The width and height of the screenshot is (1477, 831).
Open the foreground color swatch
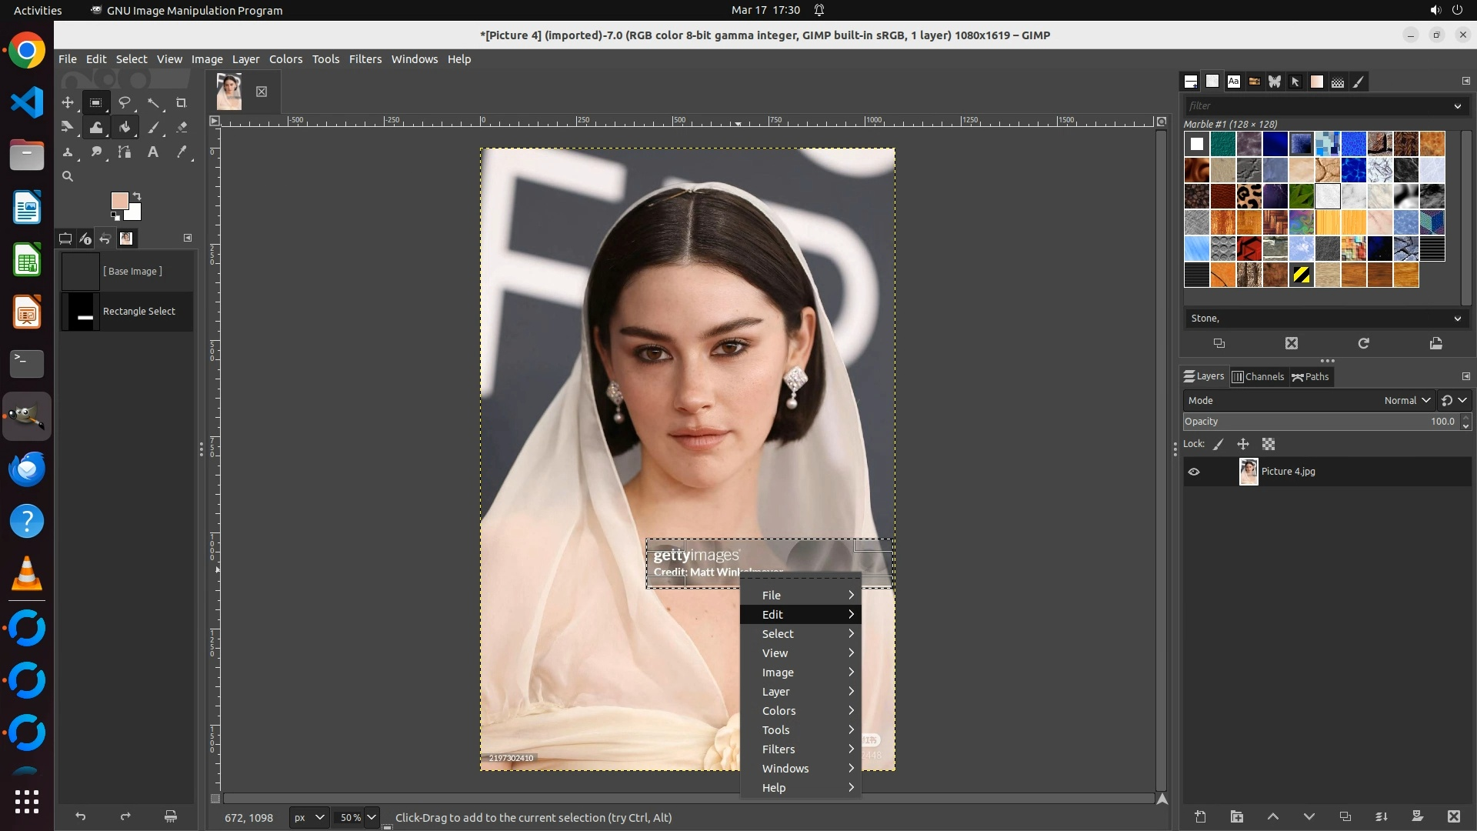click(119, 200)
